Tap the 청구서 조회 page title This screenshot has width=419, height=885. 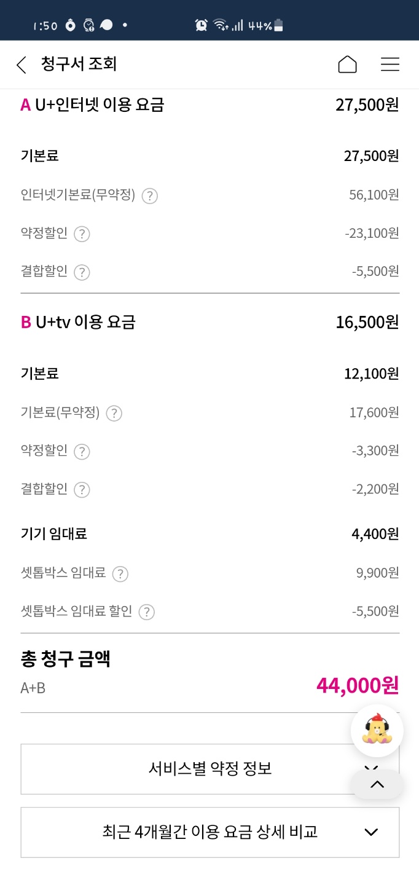point(79,64)
